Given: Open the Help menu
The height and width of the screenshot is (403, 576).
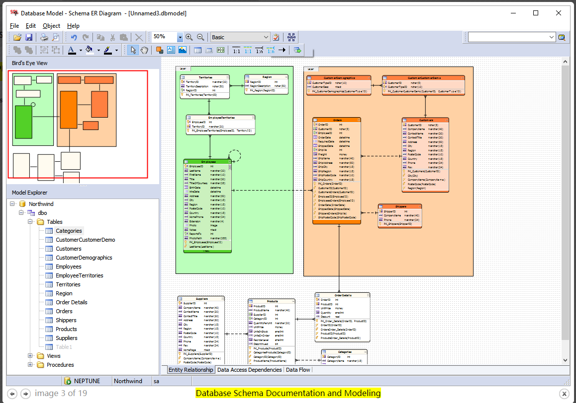Looking at the screenshot, I should tap(73, 26).
